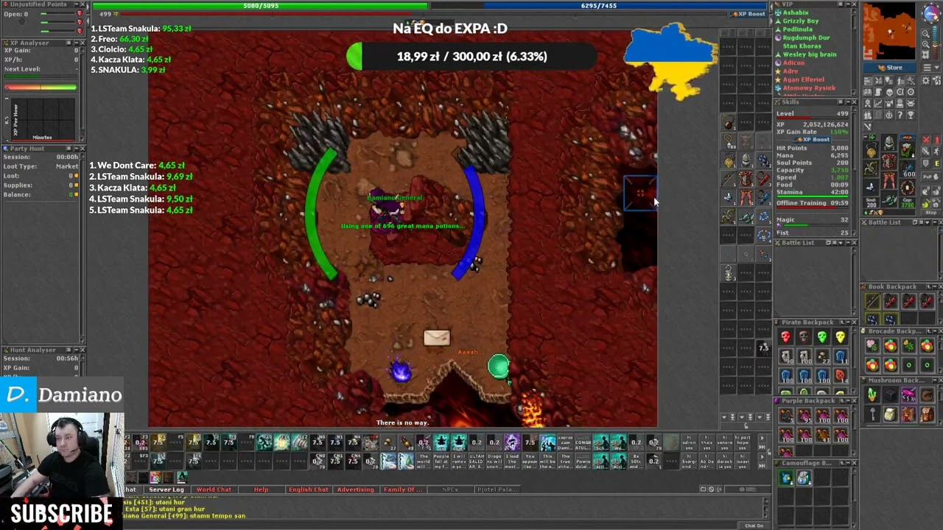Image resolution: width=943 pixels, height=530 pixels.
Task: Minimize the VIP panel
Action: click(847, 4)
